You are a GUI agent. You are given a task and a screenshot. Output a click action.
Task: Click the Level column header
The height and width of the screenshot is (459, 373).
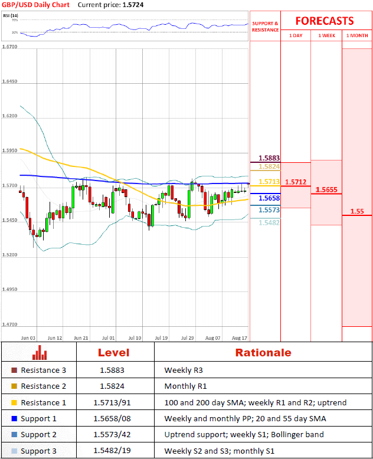pos(113,353)
